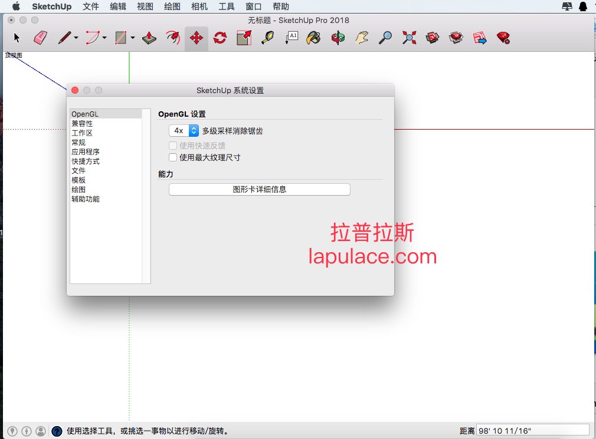Select 模板 in the preferences list
This screenshot has width=596, height=439.
point(78,180)
